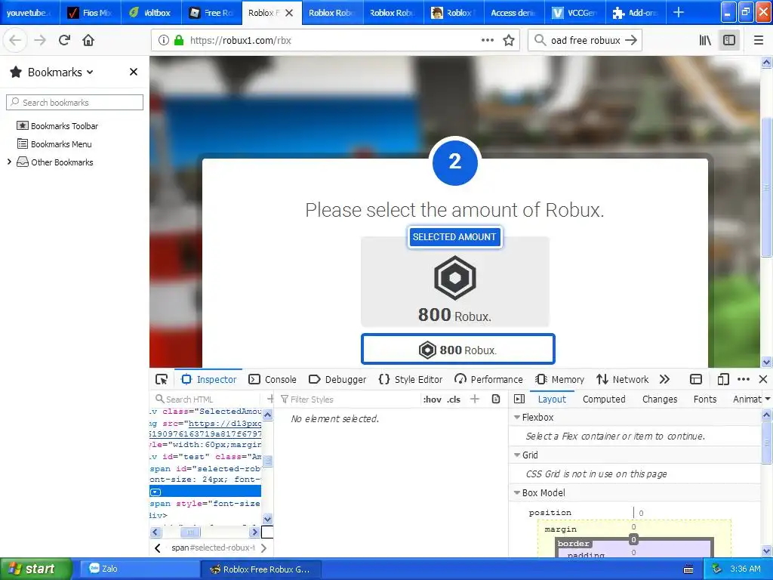
Task: Open the Debugger tab
Action: pyautogui.click(x=337, y=379)
